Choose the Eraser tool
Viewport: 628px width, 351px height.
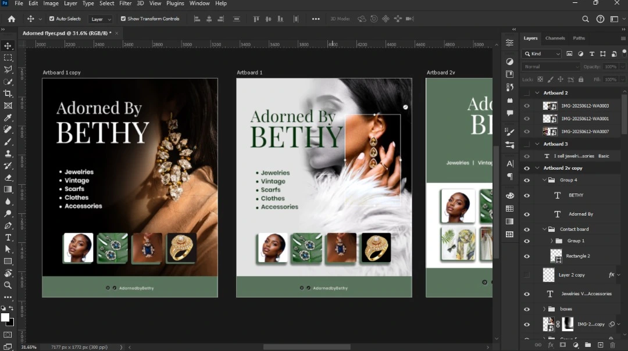click(8, 178)
